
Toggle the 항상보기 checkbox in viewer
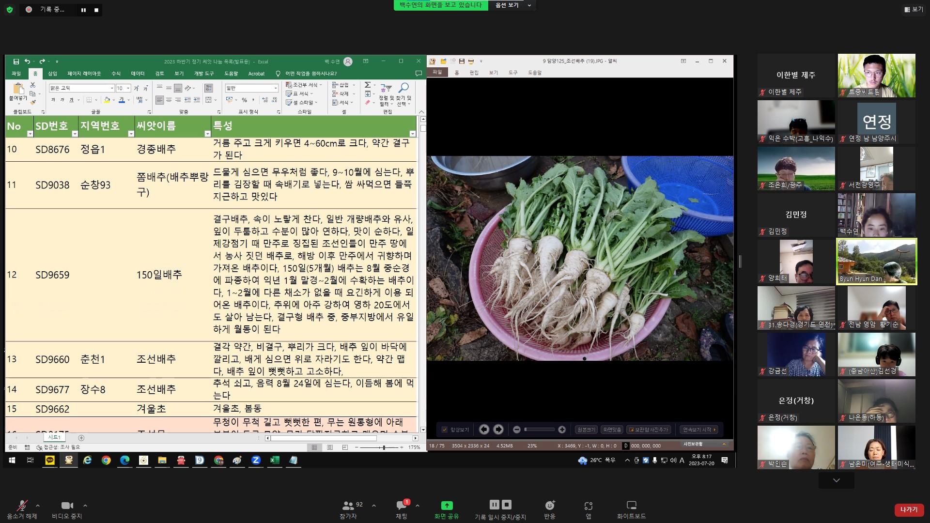[x=445, y=430]
